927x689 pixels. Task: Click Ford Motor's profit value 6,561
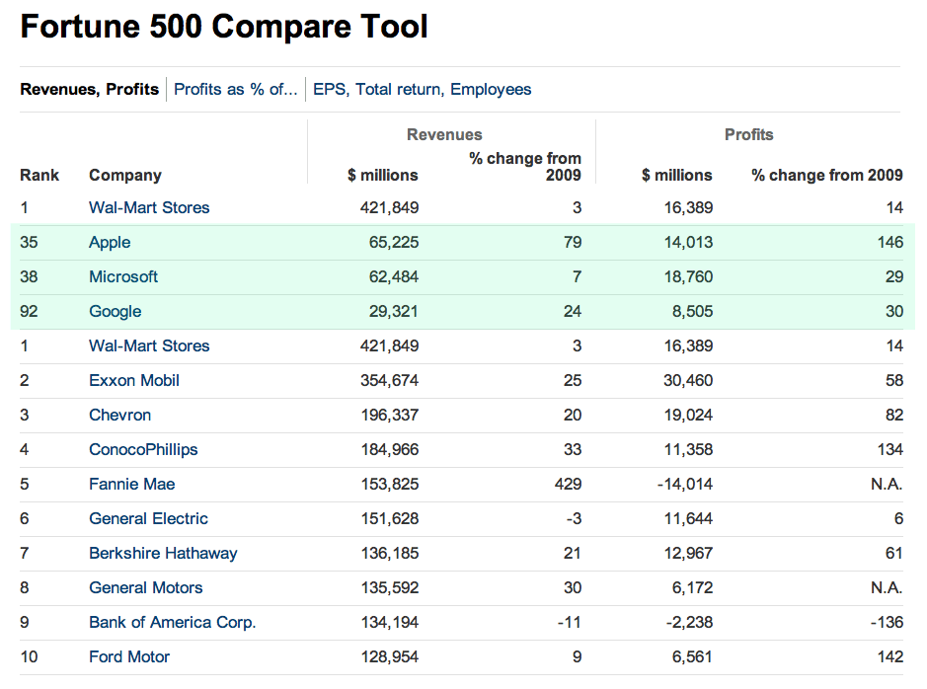pos(692,657)
